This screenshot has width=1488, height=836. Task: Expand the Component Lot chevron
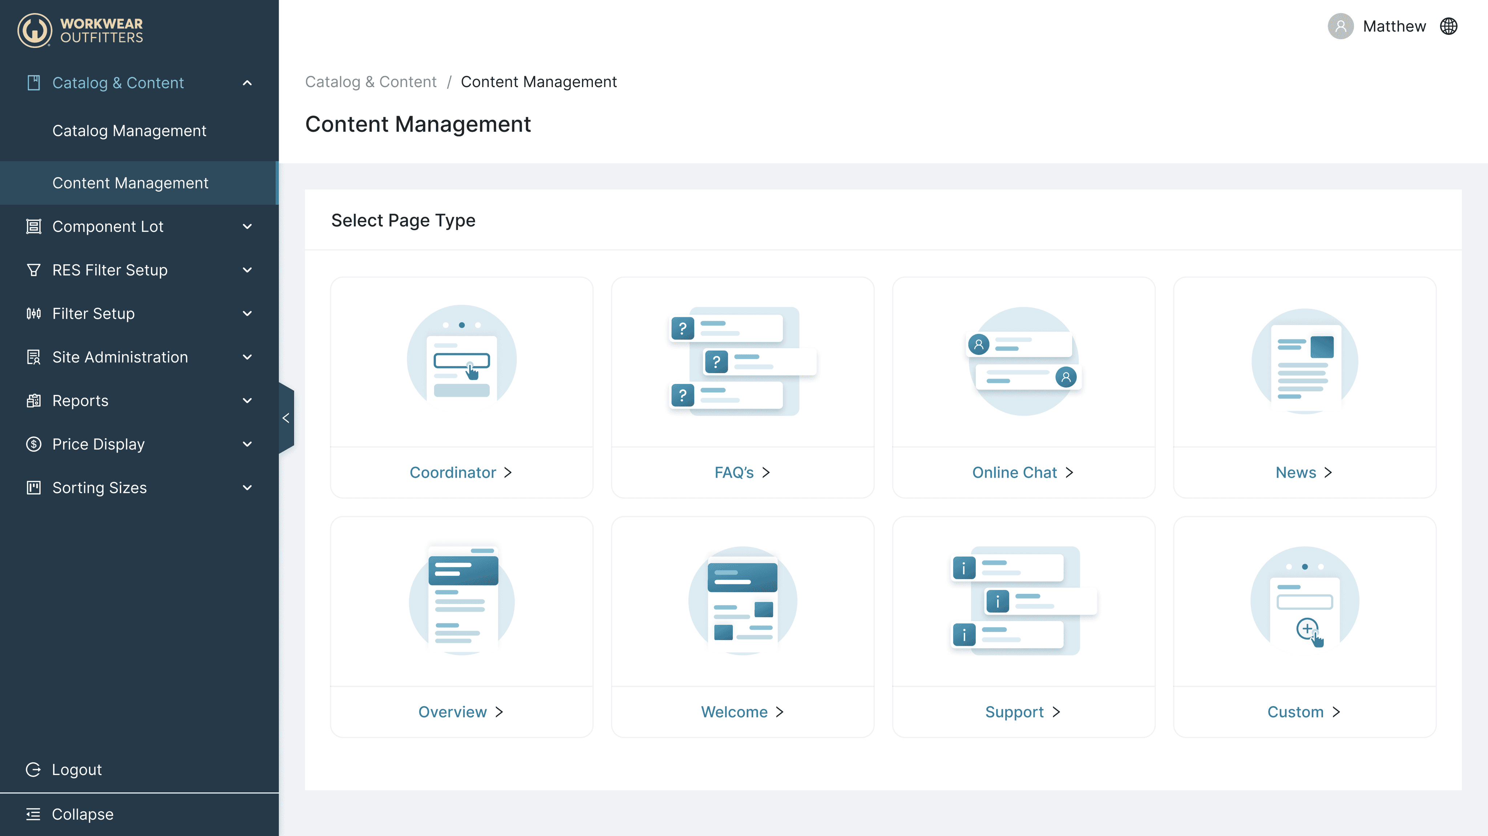pyautogui.click(x=247, y=226)
